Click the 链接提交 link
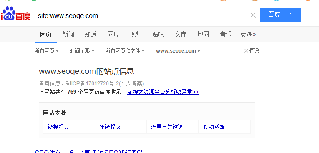The width and height of the screenshot is (319, 153). point(58,127)
